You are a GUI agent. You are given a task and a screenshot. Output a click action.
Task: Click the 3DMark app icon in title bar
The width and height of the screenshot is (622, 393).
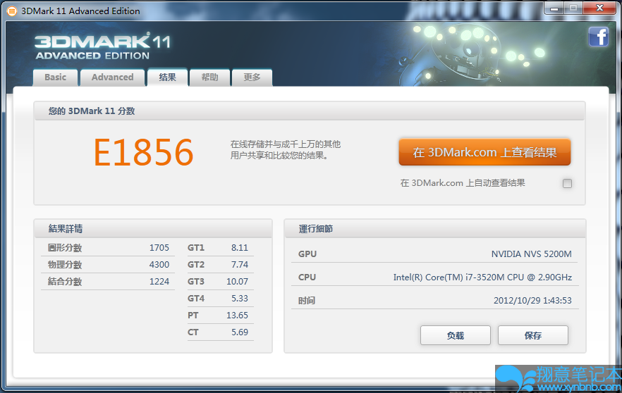[12, 11]
